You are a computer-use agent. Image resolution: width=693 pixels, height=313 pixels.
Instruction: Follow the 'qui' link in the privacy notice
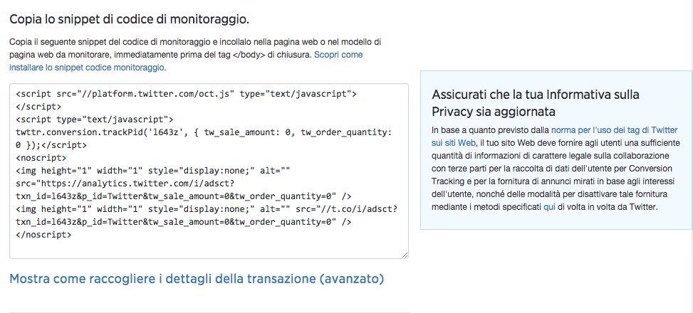549,206
